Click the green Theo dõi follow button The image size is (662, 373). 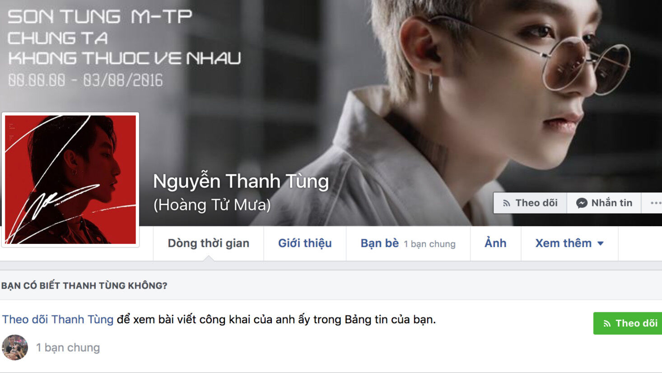coord(628,323)
